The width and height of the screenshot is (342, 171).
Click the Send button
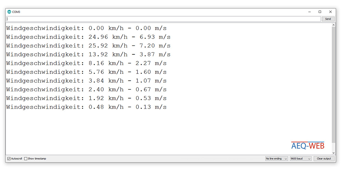point(328,19)
